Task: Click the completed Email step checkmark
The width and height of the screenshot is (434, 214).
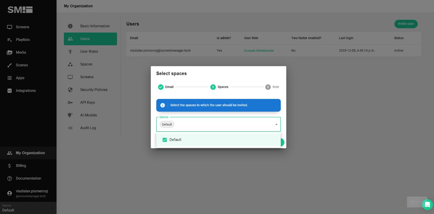Action: (x=161, y=87)
